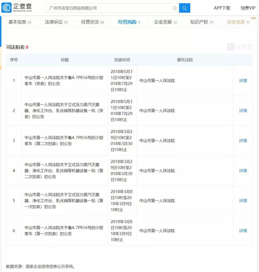Screen dimensions: 259x272
Task: Click the blue search magnifier button
Action: pos(185,8)
